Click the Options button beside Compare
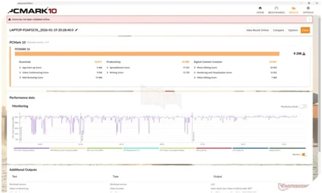 tap(293, 30)
